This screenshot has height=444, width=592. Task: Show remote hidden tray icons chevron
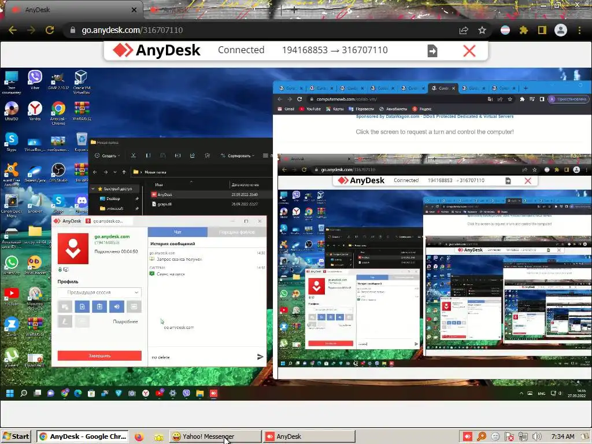(x=521, y=393)
